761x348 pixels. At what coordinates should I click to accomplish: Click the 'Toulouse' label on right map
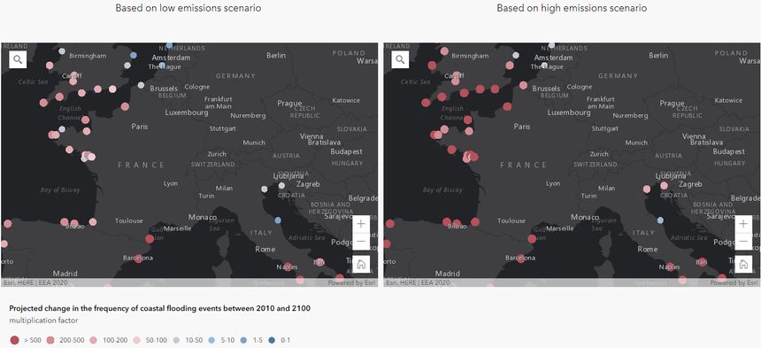point(511,220)
